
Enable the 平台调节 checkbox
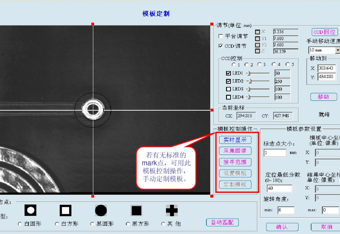221,36
